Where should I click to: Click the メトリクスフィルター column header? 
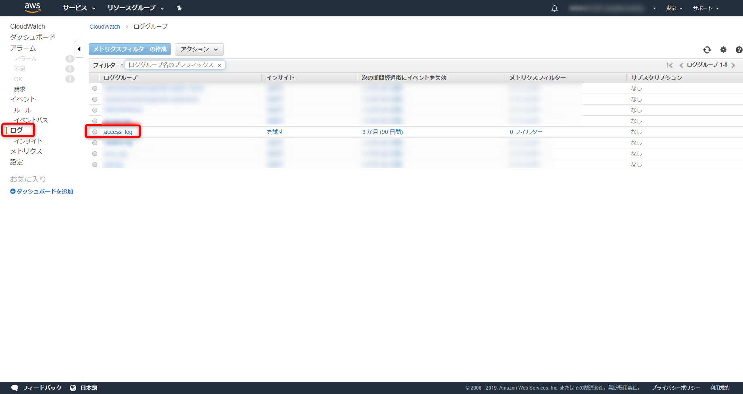pyautogui.click(x=537, y=78)
